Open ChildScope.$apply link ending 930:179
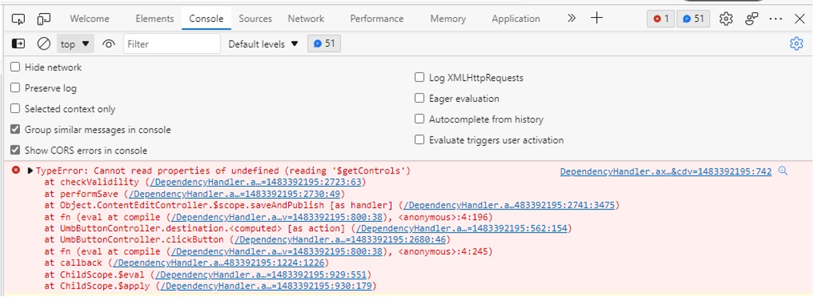The height and width of the screenshot is (303, 834). 266,286
